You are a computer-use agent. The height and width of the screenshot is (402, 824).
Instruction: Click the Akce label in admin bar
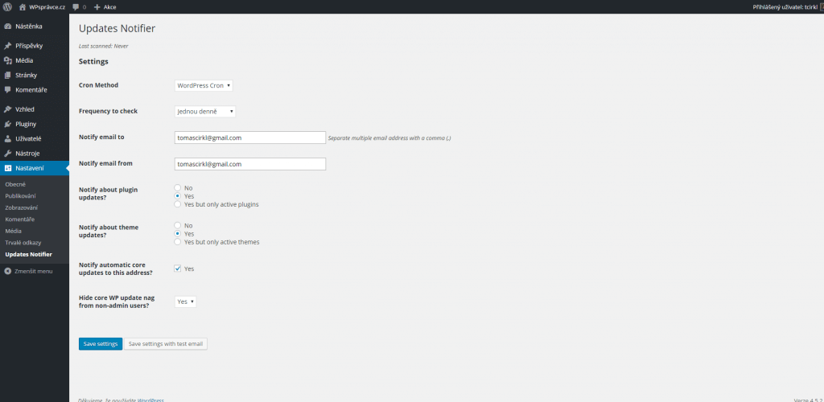pos(109,6)
